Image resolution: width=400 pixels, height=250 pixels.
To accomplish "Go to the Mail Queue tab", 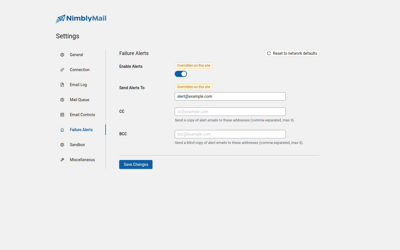I will click(x=81, y=100).
